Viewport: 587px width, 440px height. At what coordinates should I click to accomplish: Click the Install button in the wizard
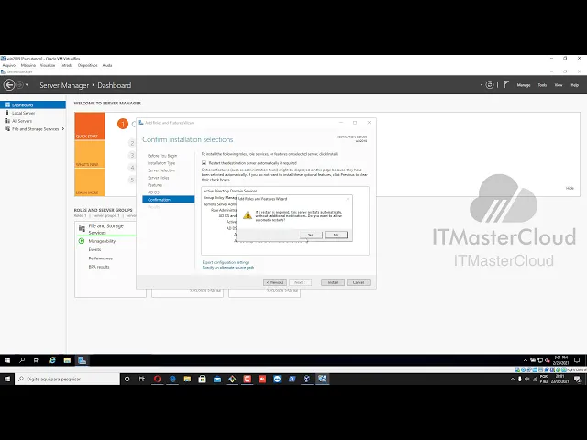point(333,282)
